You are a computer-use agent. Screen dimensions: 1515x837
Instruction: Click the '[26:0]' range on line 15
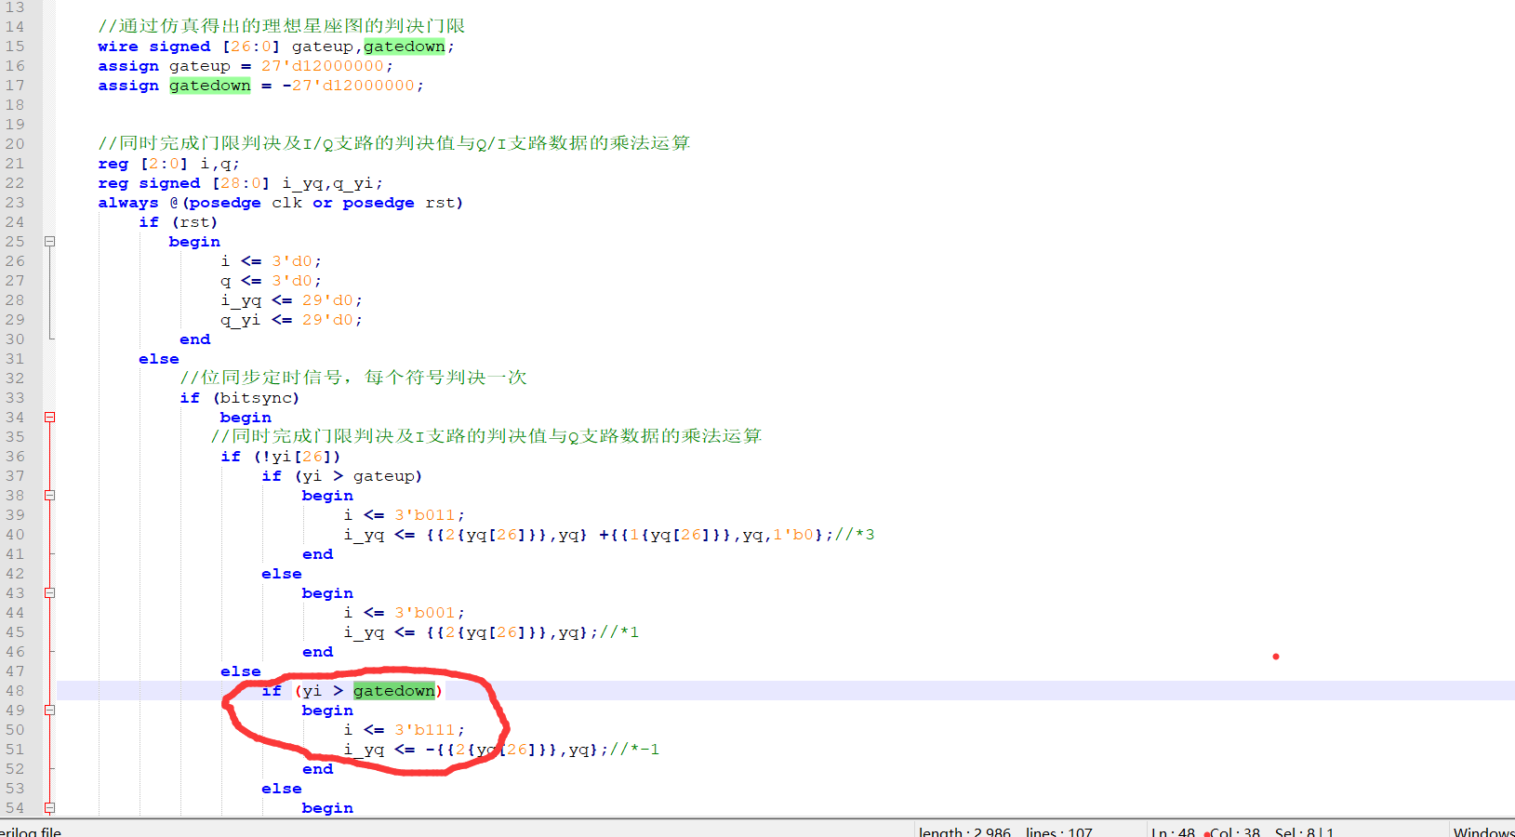(251, 46)
